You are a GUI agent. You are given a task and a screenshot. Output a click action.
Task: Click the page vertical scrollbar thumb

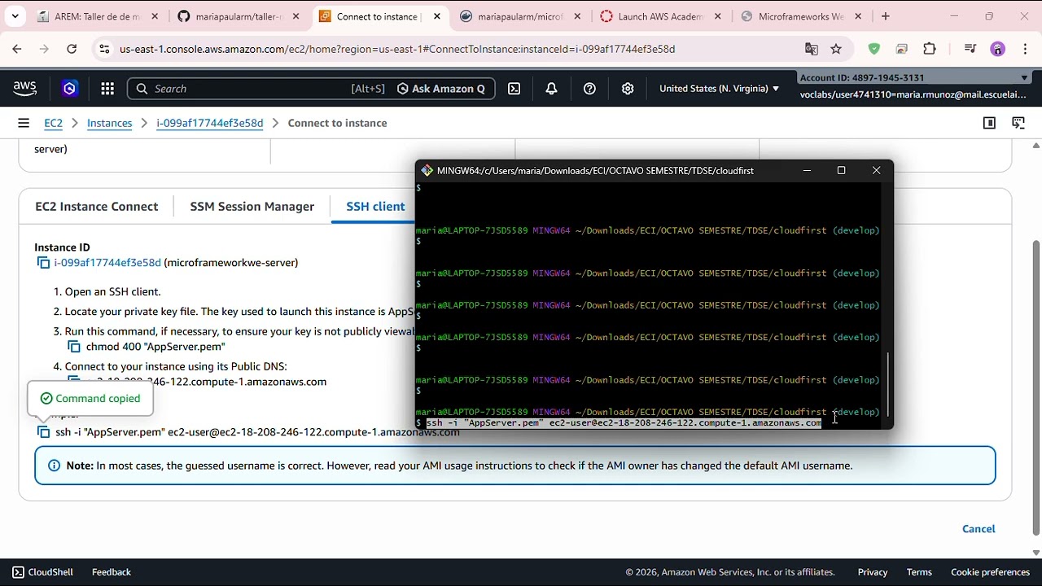pos(1035,388)
